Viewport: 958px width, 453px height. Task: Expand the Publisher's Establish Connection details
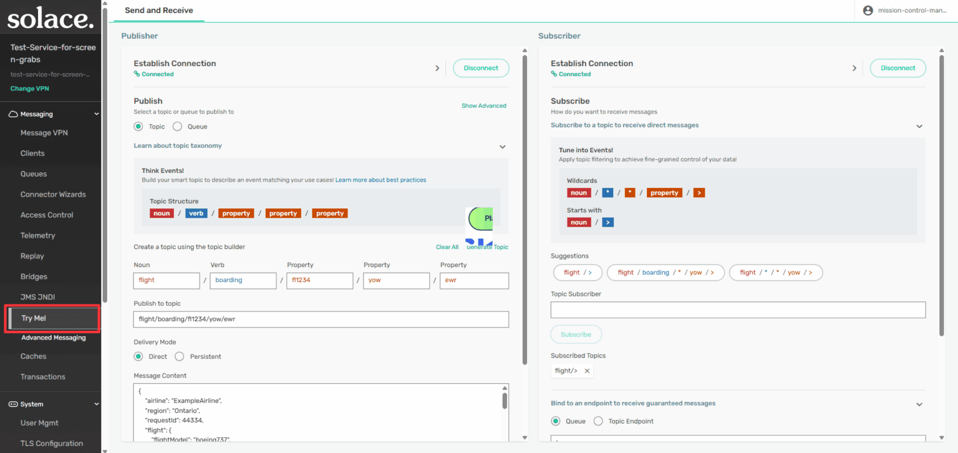tap(437, 67)
